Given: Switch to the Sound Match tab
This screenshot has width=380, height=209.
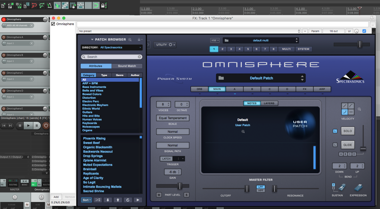Looking at the screenshot, I should pos(127,66).
